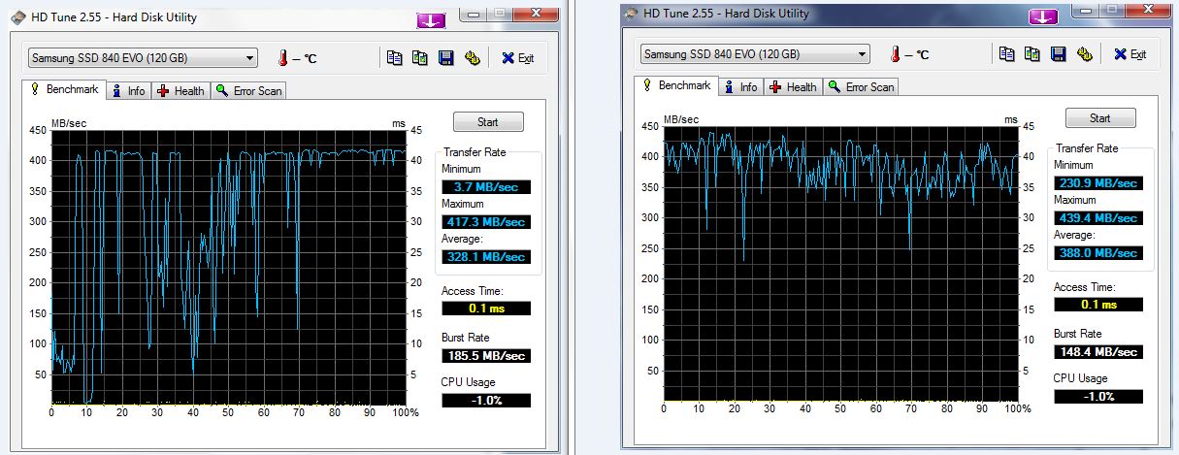Switch to Info tab in left window
The width and height of the screenshot is (1179, 455).
pyautogui.click(x=128, y=90)
